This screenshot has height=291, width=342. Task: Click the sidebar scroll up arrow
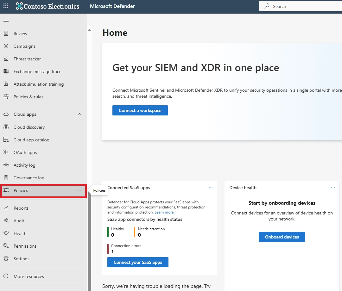point(89,30)
